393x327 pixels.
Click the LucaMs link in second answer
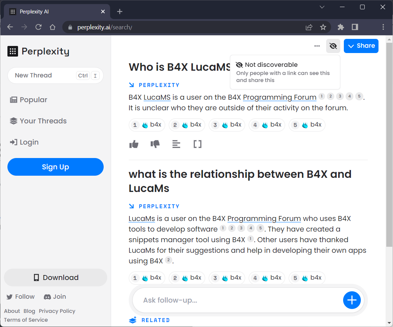[141, 218]
